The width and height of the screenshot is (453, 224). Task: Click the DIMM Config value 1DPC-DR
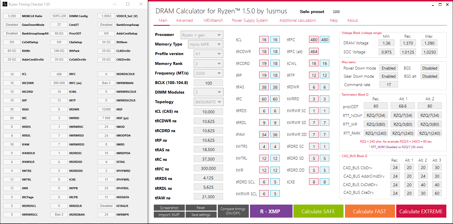(x=59, y=16)
